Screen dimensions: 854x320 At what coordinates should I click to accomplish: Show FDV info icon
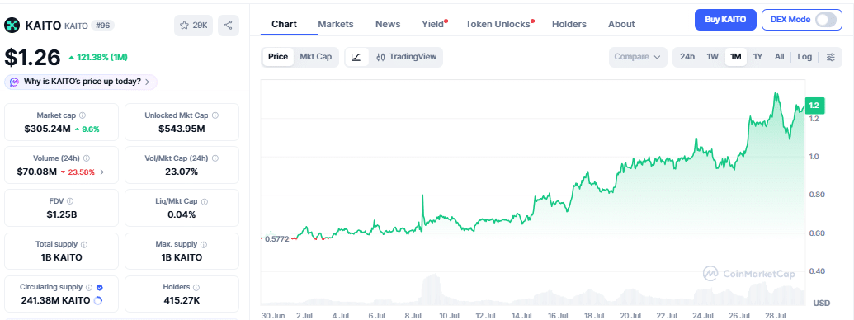69,201
